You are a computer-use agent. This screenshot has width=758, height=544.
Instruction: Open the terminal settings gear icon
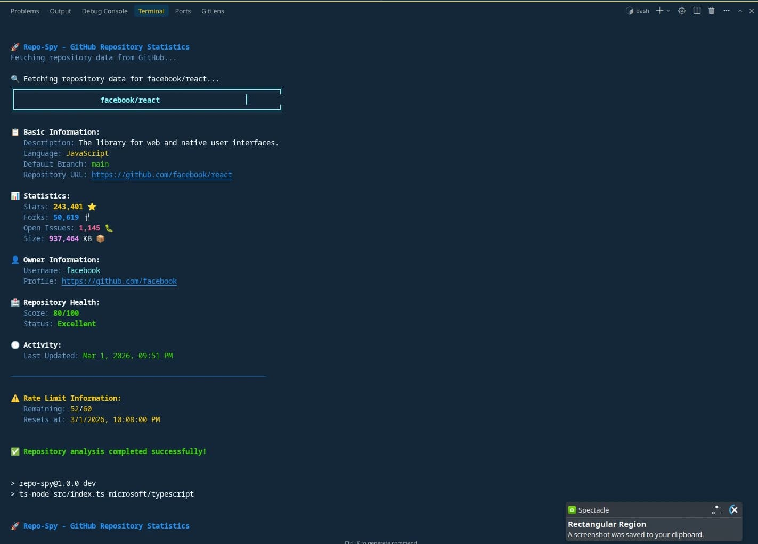[681, 11]
